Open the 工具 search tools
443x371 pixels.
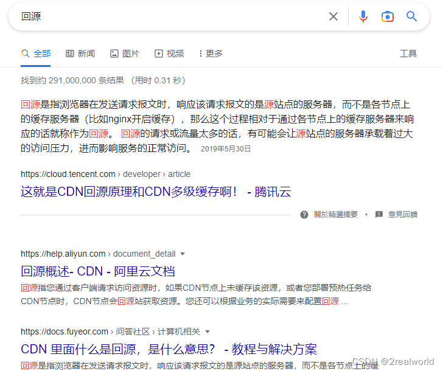coord(408,54)
